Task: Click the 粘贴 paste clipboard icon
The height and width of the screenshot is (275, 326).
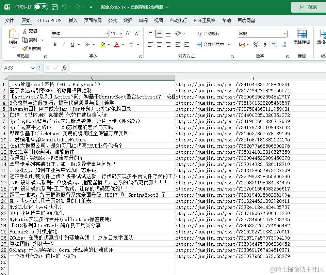Action: pyautogui.click(x=13, y=34)
